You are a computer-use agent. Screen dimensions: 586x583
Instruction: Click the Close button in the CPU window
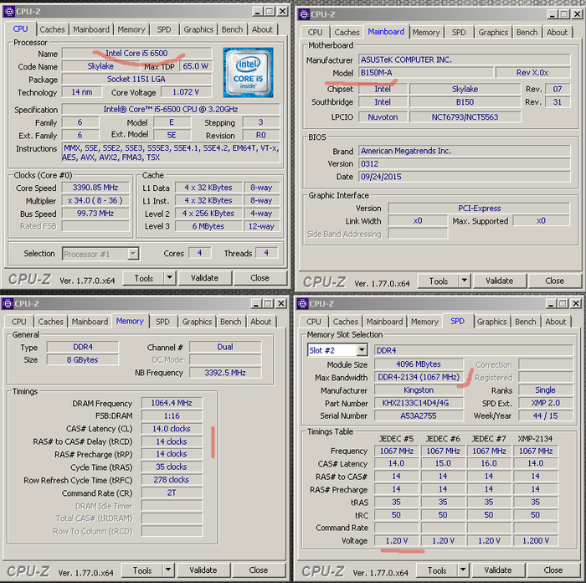[260, 278]
